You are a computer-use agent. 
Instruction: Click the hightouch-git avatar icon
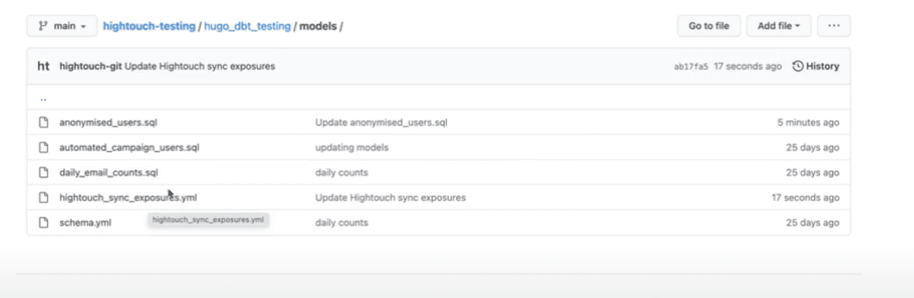point(44,67)
